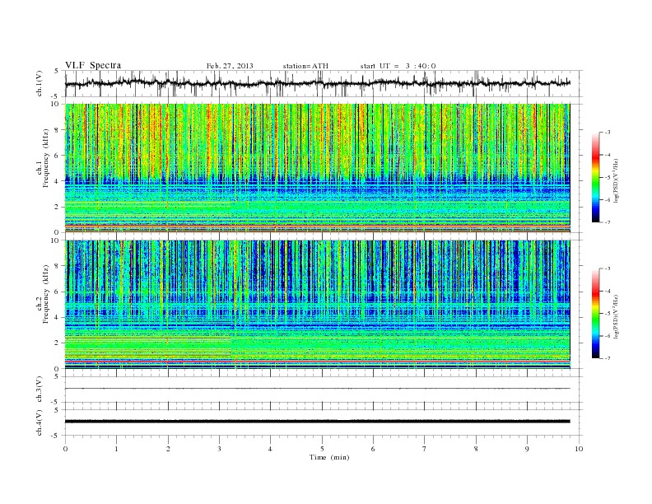Click the "ch.3(V)" axis label

[x=39, y=390]
